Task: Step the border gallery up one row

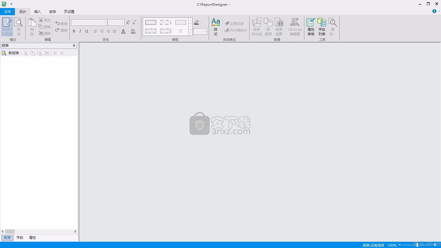Action: (x=190, y=21)
